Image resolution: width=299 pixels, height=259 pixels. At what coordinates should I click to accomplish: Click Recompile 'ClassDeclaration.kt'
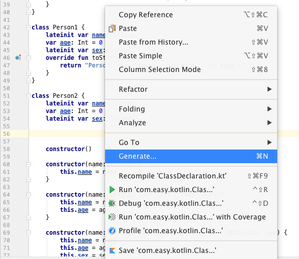click(x=191, y=176)
